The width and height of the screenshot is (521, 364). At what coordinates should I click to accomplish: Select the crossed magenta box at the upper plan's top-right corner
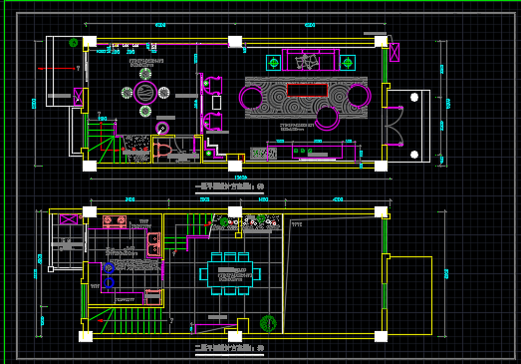394,52
